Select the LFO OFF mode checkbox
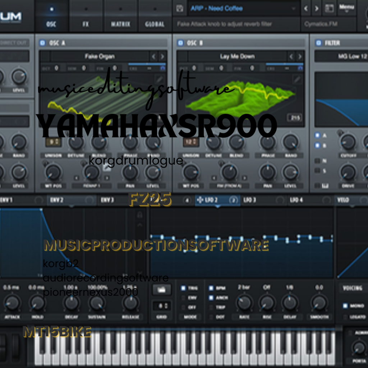368x368 pixels. [x=183, y=308]
